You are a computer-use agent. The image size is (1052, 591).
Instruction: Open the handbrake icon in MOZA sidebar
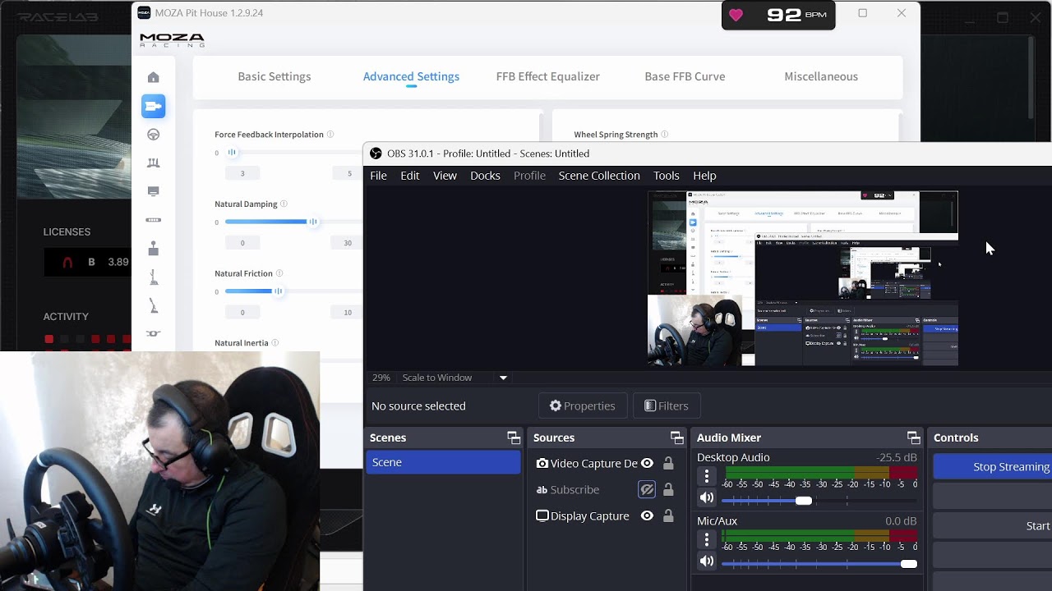(x=154, y=306)
